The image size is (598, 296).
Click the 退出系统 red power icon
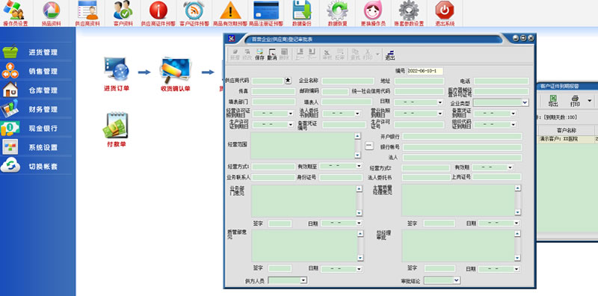(445, 13)
